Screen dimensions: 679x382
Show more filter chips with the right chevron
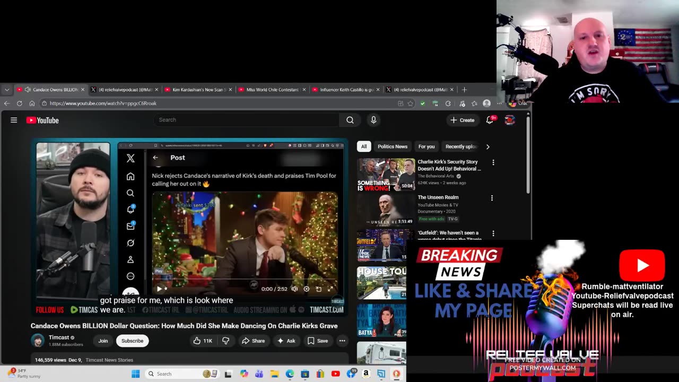(488, 146)
